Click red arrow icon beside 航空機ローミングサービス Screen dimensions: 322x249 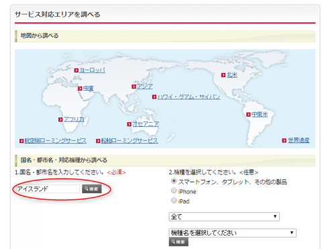[21, 141]
